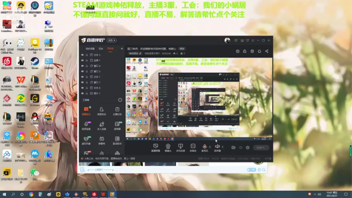Image resolution: width=352 pixels, height=198 pixels.
Task: Expand the system tray hidden icons chevron
Action: [x=315, y=194]
